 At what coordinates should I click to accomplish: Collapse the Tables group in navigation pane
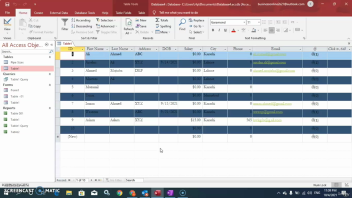50,57
